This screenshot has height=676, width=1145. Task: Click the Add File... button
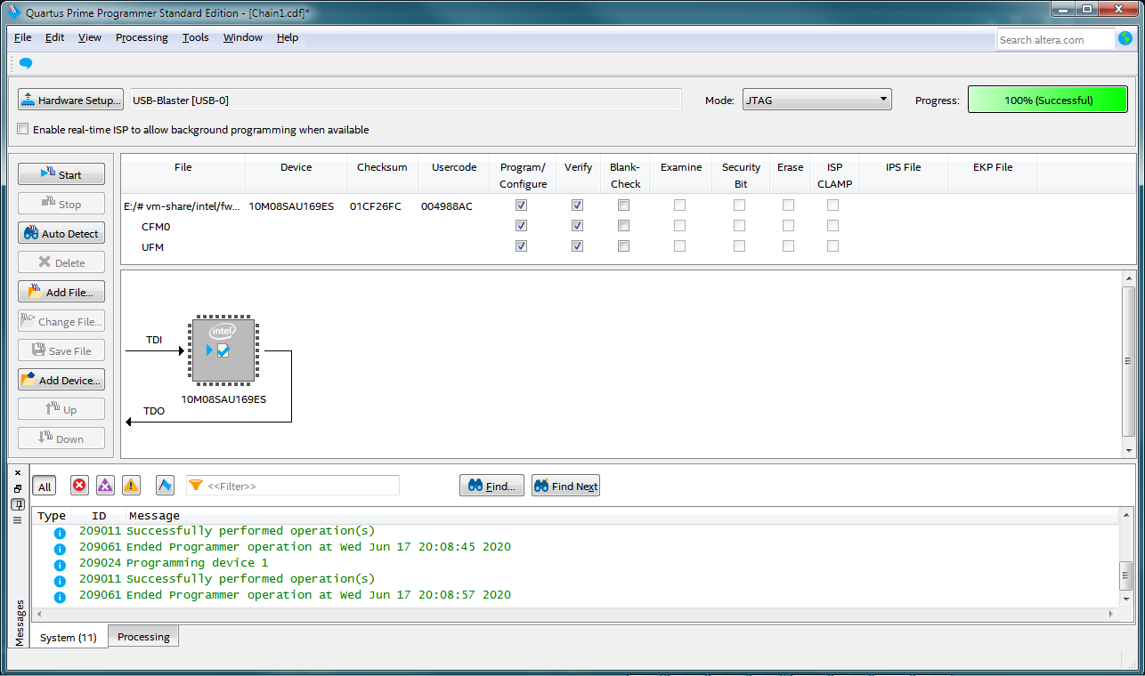(61, 292)
